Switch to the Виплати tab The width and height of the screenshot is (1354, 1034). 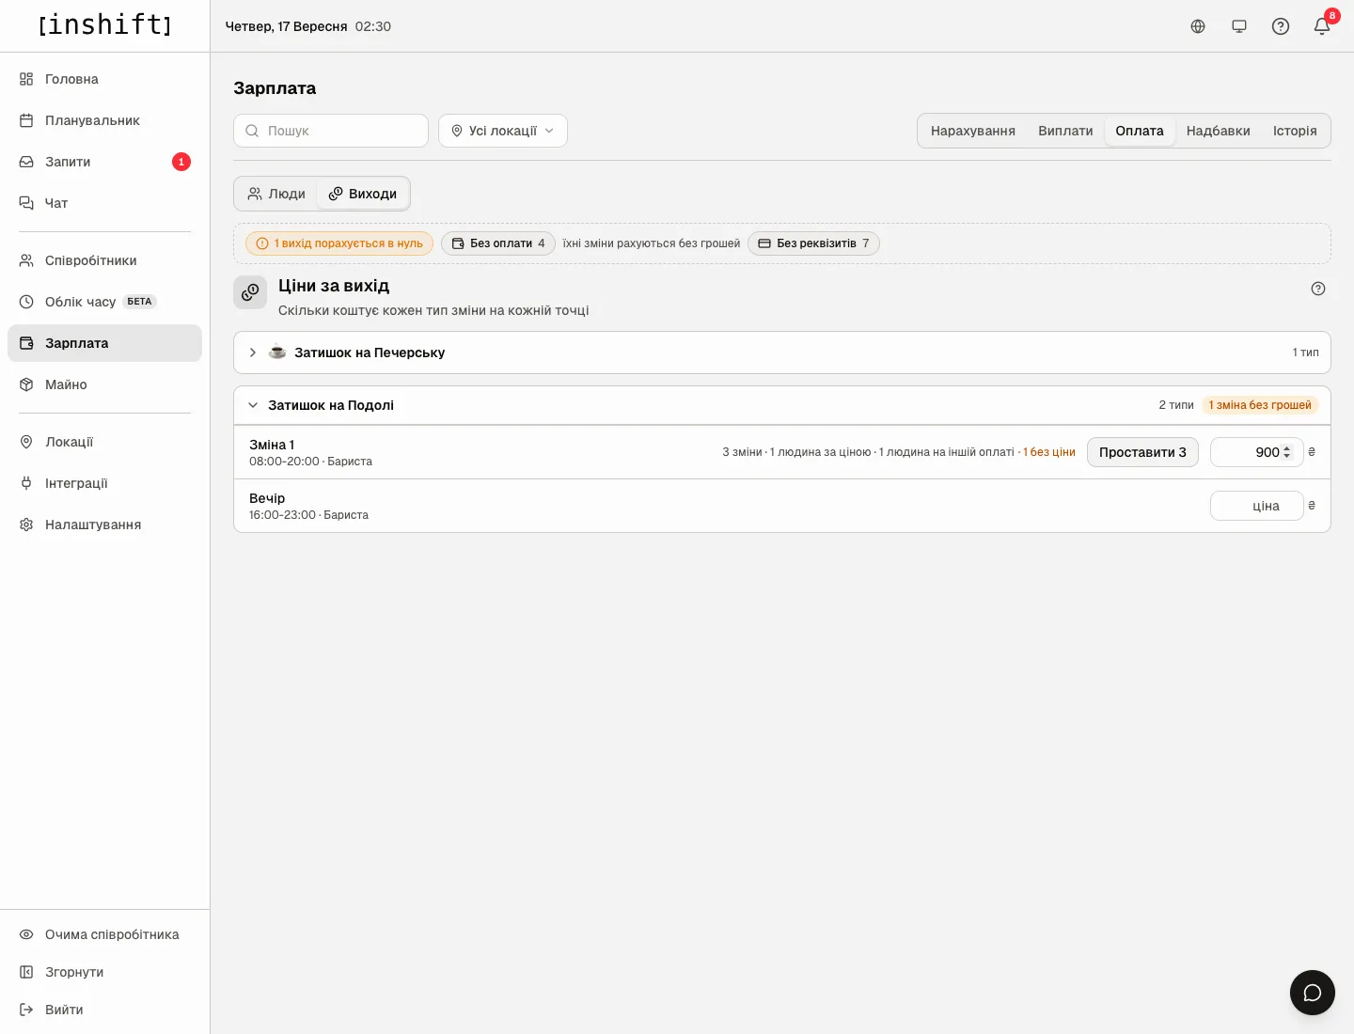click(1065, 131)
